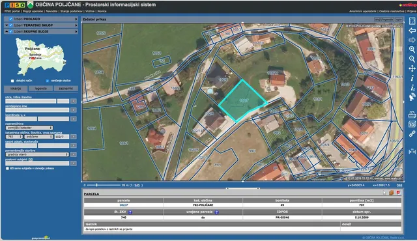Open the Izberi SKUPNE SLOJE right arrow menu

pos(76,31)
